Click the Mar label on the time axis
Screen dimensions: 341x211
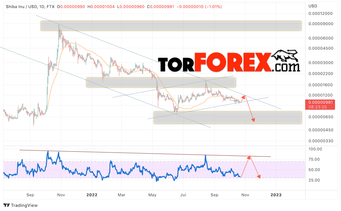tap(122, 195)
